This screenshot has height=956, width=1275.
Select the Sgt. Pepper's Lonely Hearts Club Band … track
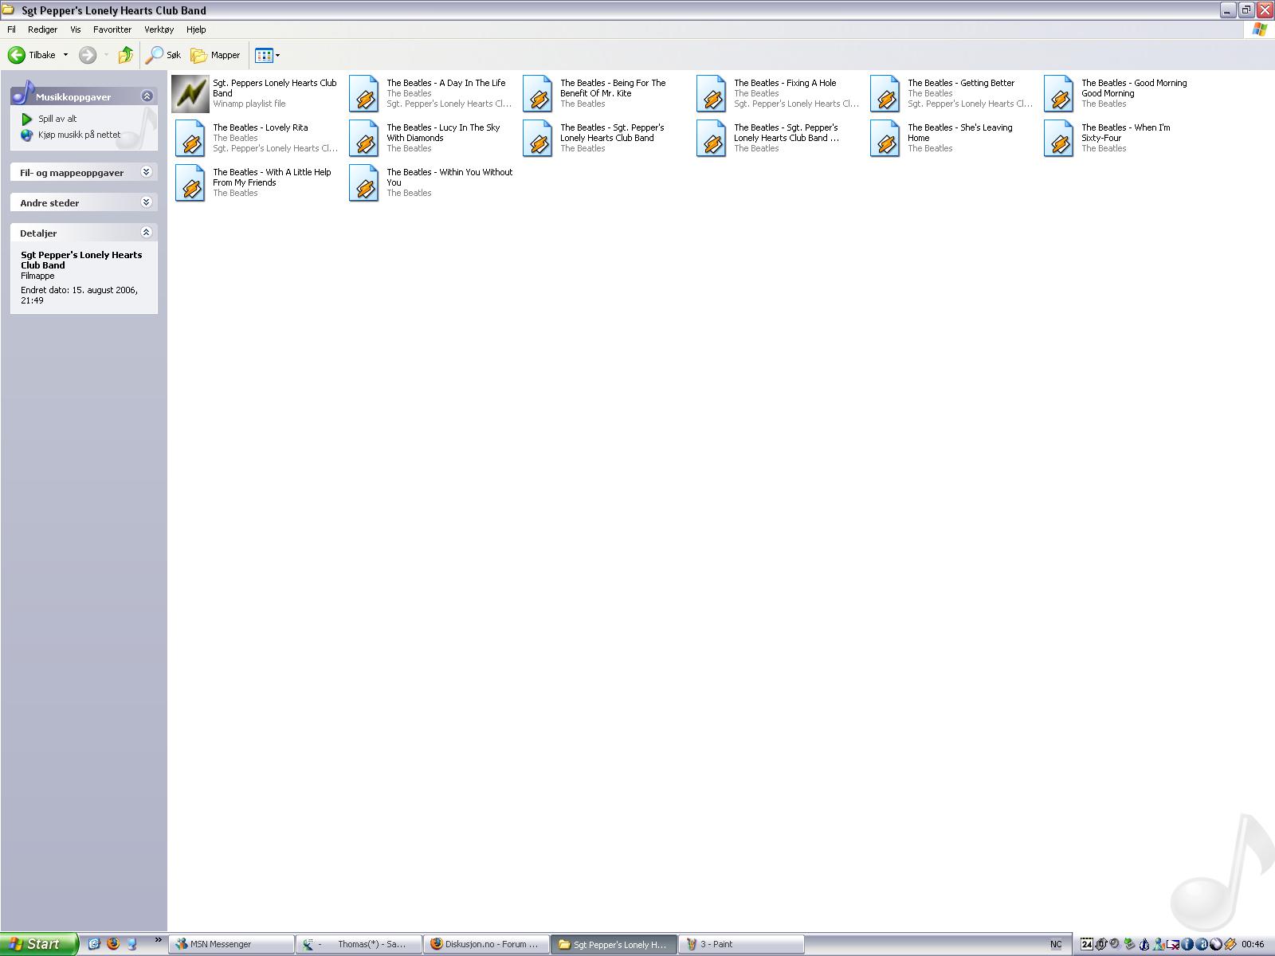tap(769, 139)
